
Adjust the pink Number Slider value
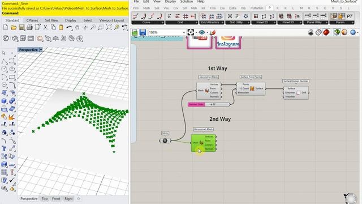[x=209, y=104]
